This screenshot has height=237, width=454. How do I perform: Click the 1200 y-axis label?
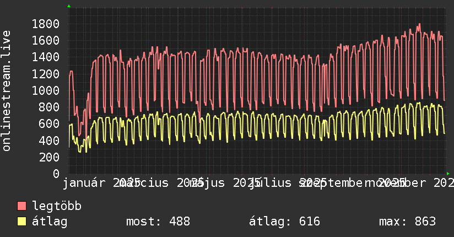(x=46, y=74)
